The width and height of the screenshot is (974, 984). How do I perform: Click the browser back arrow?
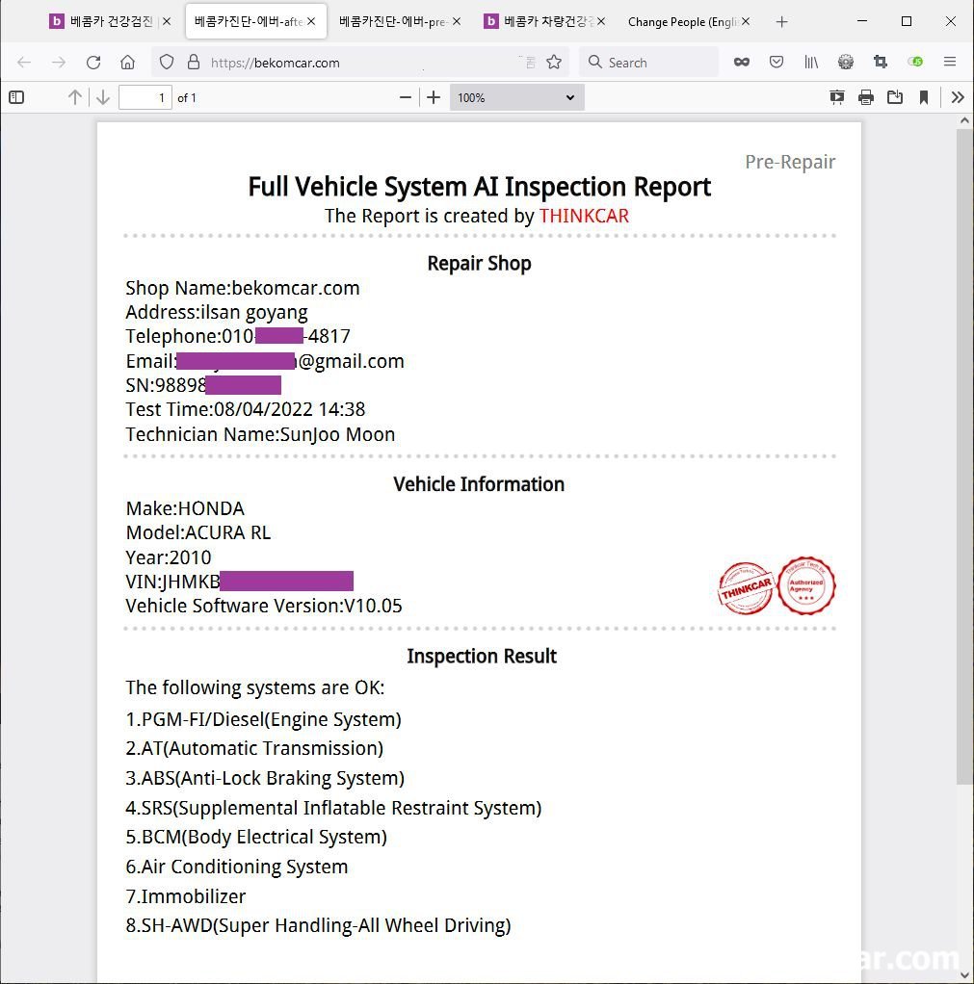click(x=24, y=63)
